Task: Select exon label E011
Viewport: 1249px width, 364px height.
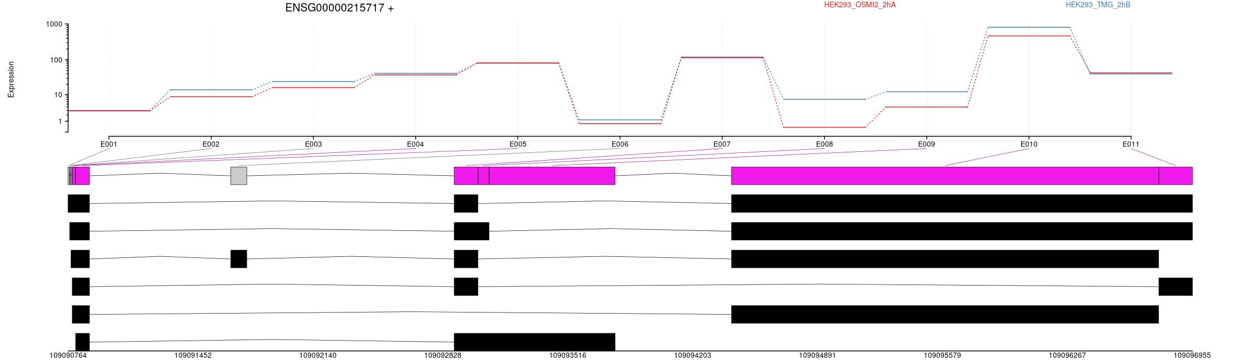Action: pyautogui.click(x=1131, y=144)
